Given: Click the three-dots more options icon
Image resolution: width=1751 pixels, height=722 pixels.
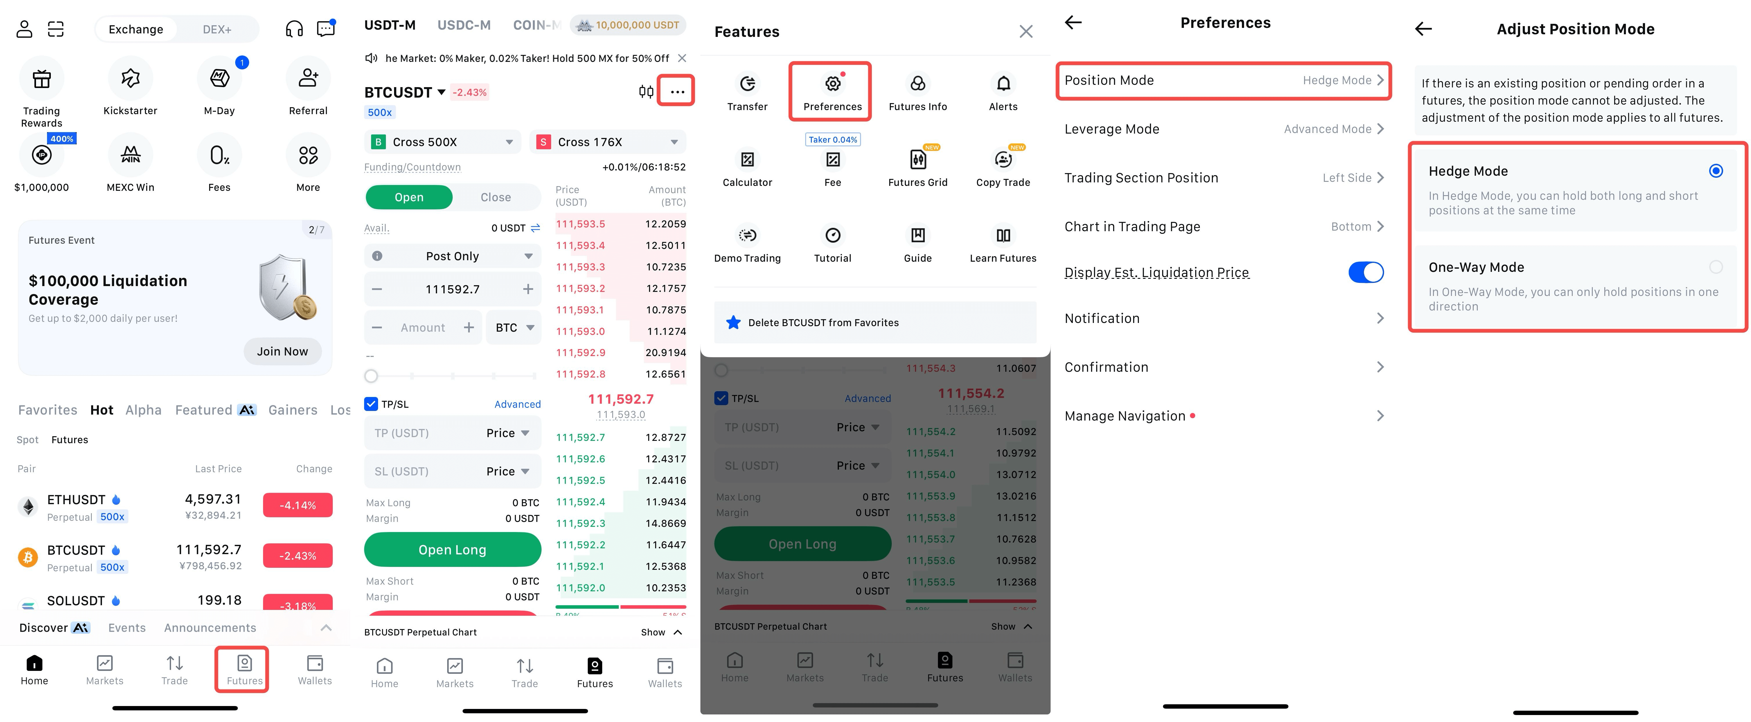Looking at the screenshot, I should coord(677,92).
